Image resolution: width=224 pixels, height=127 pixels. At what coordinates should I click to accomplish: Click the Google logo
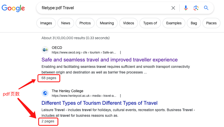coord(13,8)
